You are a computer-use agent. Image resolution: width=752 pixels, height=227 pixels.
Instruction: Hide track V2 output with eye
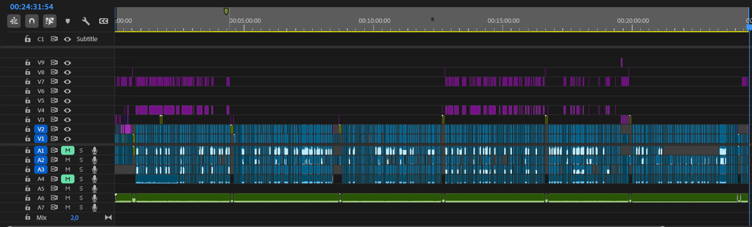pyautogui.click(x=67, y=129)
